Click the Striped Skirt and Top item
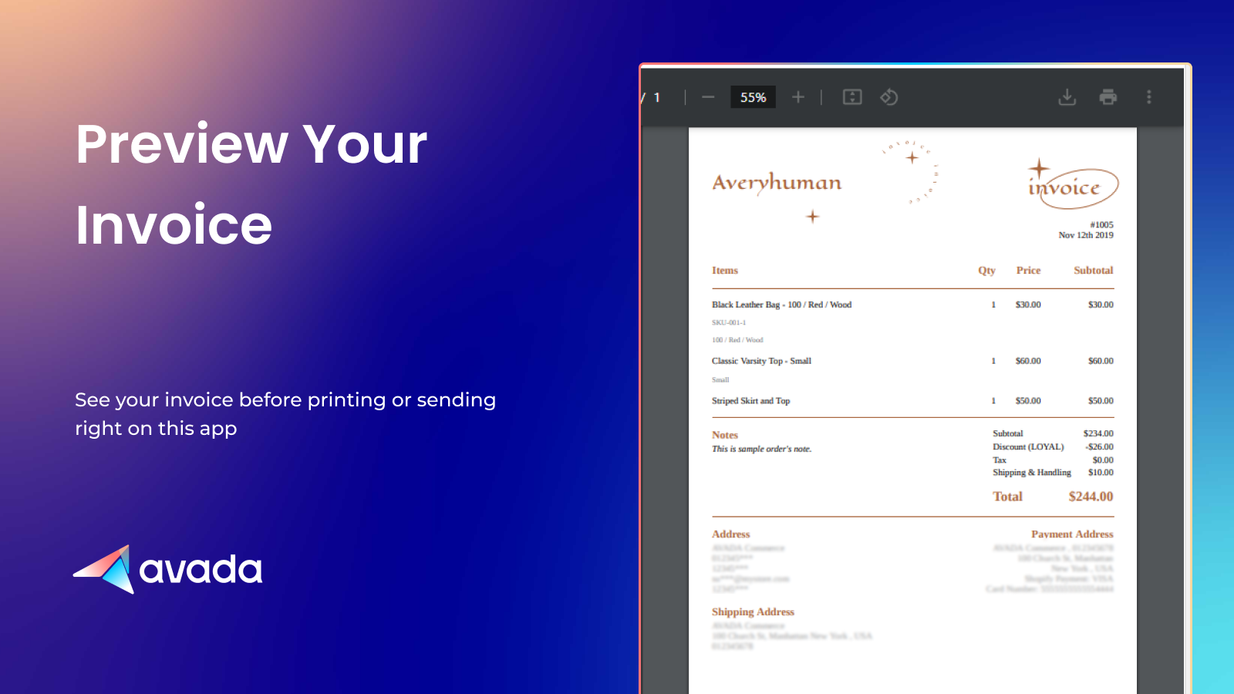The width and height of the screenshot is (1234, 694). [x=750, y=401]
